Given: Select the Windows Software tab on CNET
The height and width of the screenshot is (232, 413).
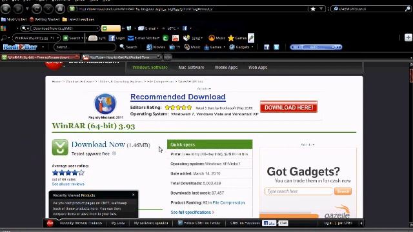Looking at the screenshot, I should pos(150,67).
